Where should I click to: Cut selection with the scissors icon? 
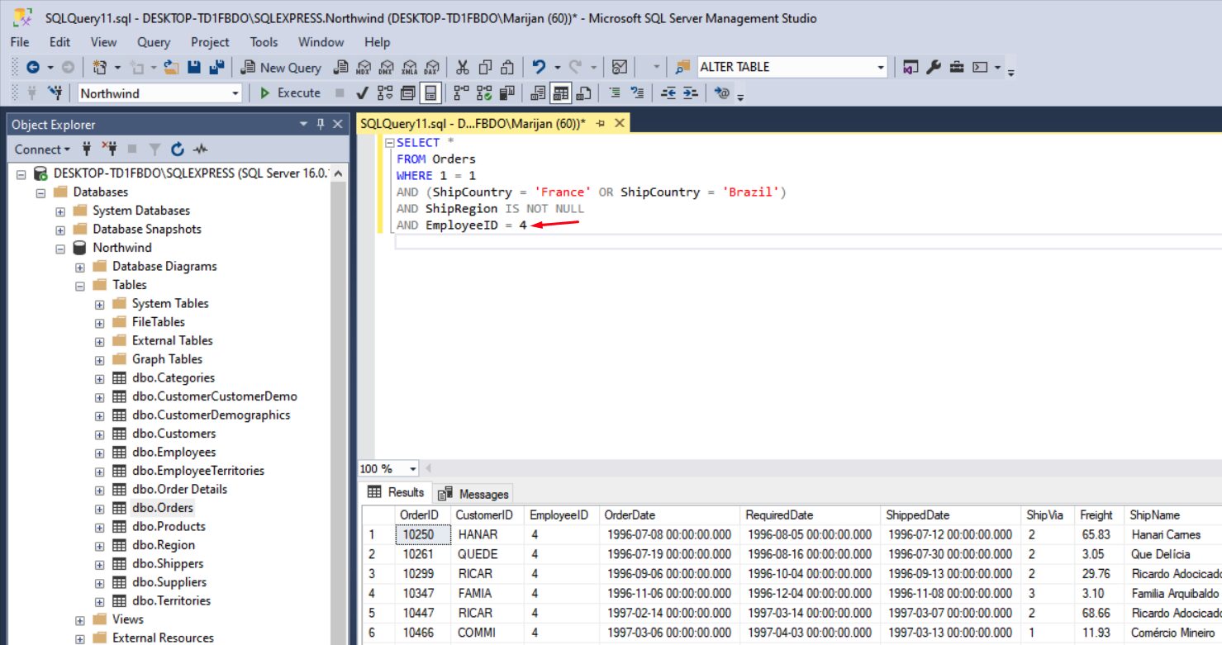pos(463,68)
